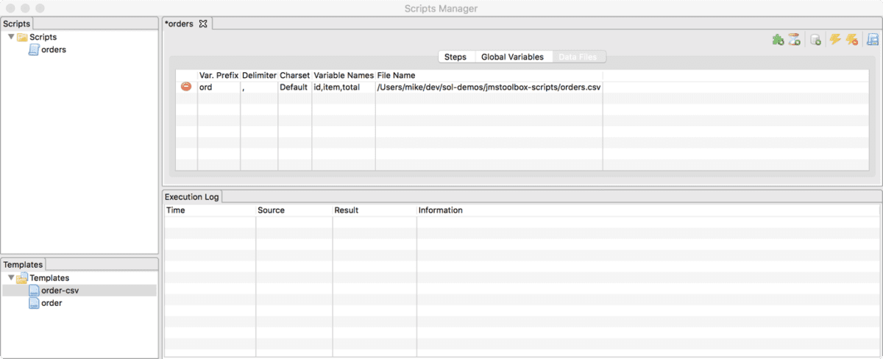Click the Information column header in log

click(x=440, y=210)
